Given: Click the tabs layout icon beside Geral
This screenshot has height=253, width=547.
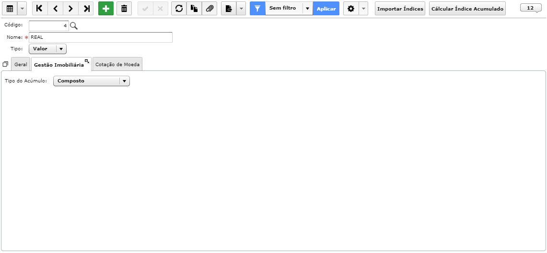Looking at the screenshot, I should tap(5, 64).
